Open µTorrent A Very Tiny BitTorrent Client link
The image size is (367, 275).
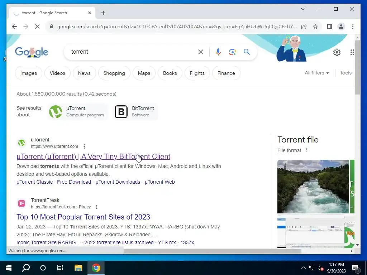click(94, 156)
